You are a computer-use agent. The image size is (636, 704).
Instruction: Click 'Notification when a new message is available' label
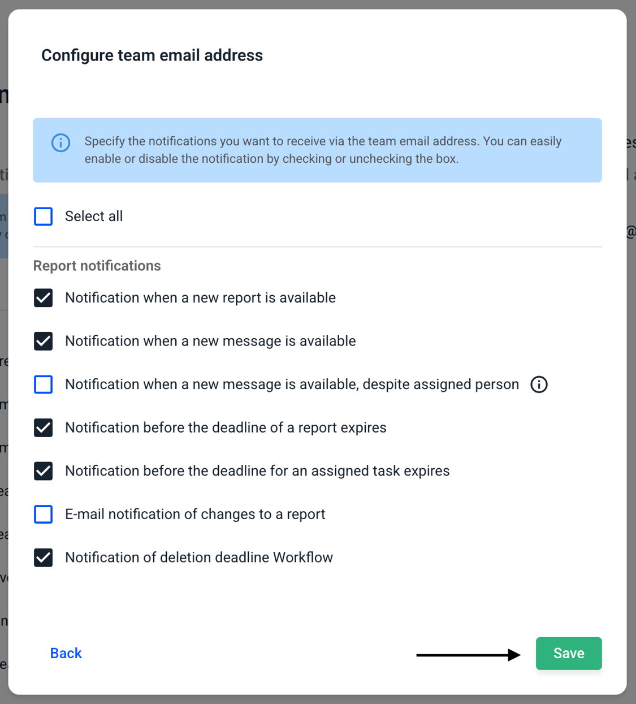click(x=210, y=342)
